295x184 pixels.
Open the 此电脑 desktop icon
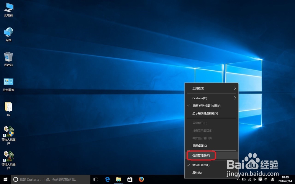click(8, 9)
